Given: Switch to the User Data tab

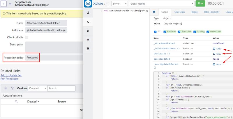Looking at the screenshot, I should click(179, 12).
